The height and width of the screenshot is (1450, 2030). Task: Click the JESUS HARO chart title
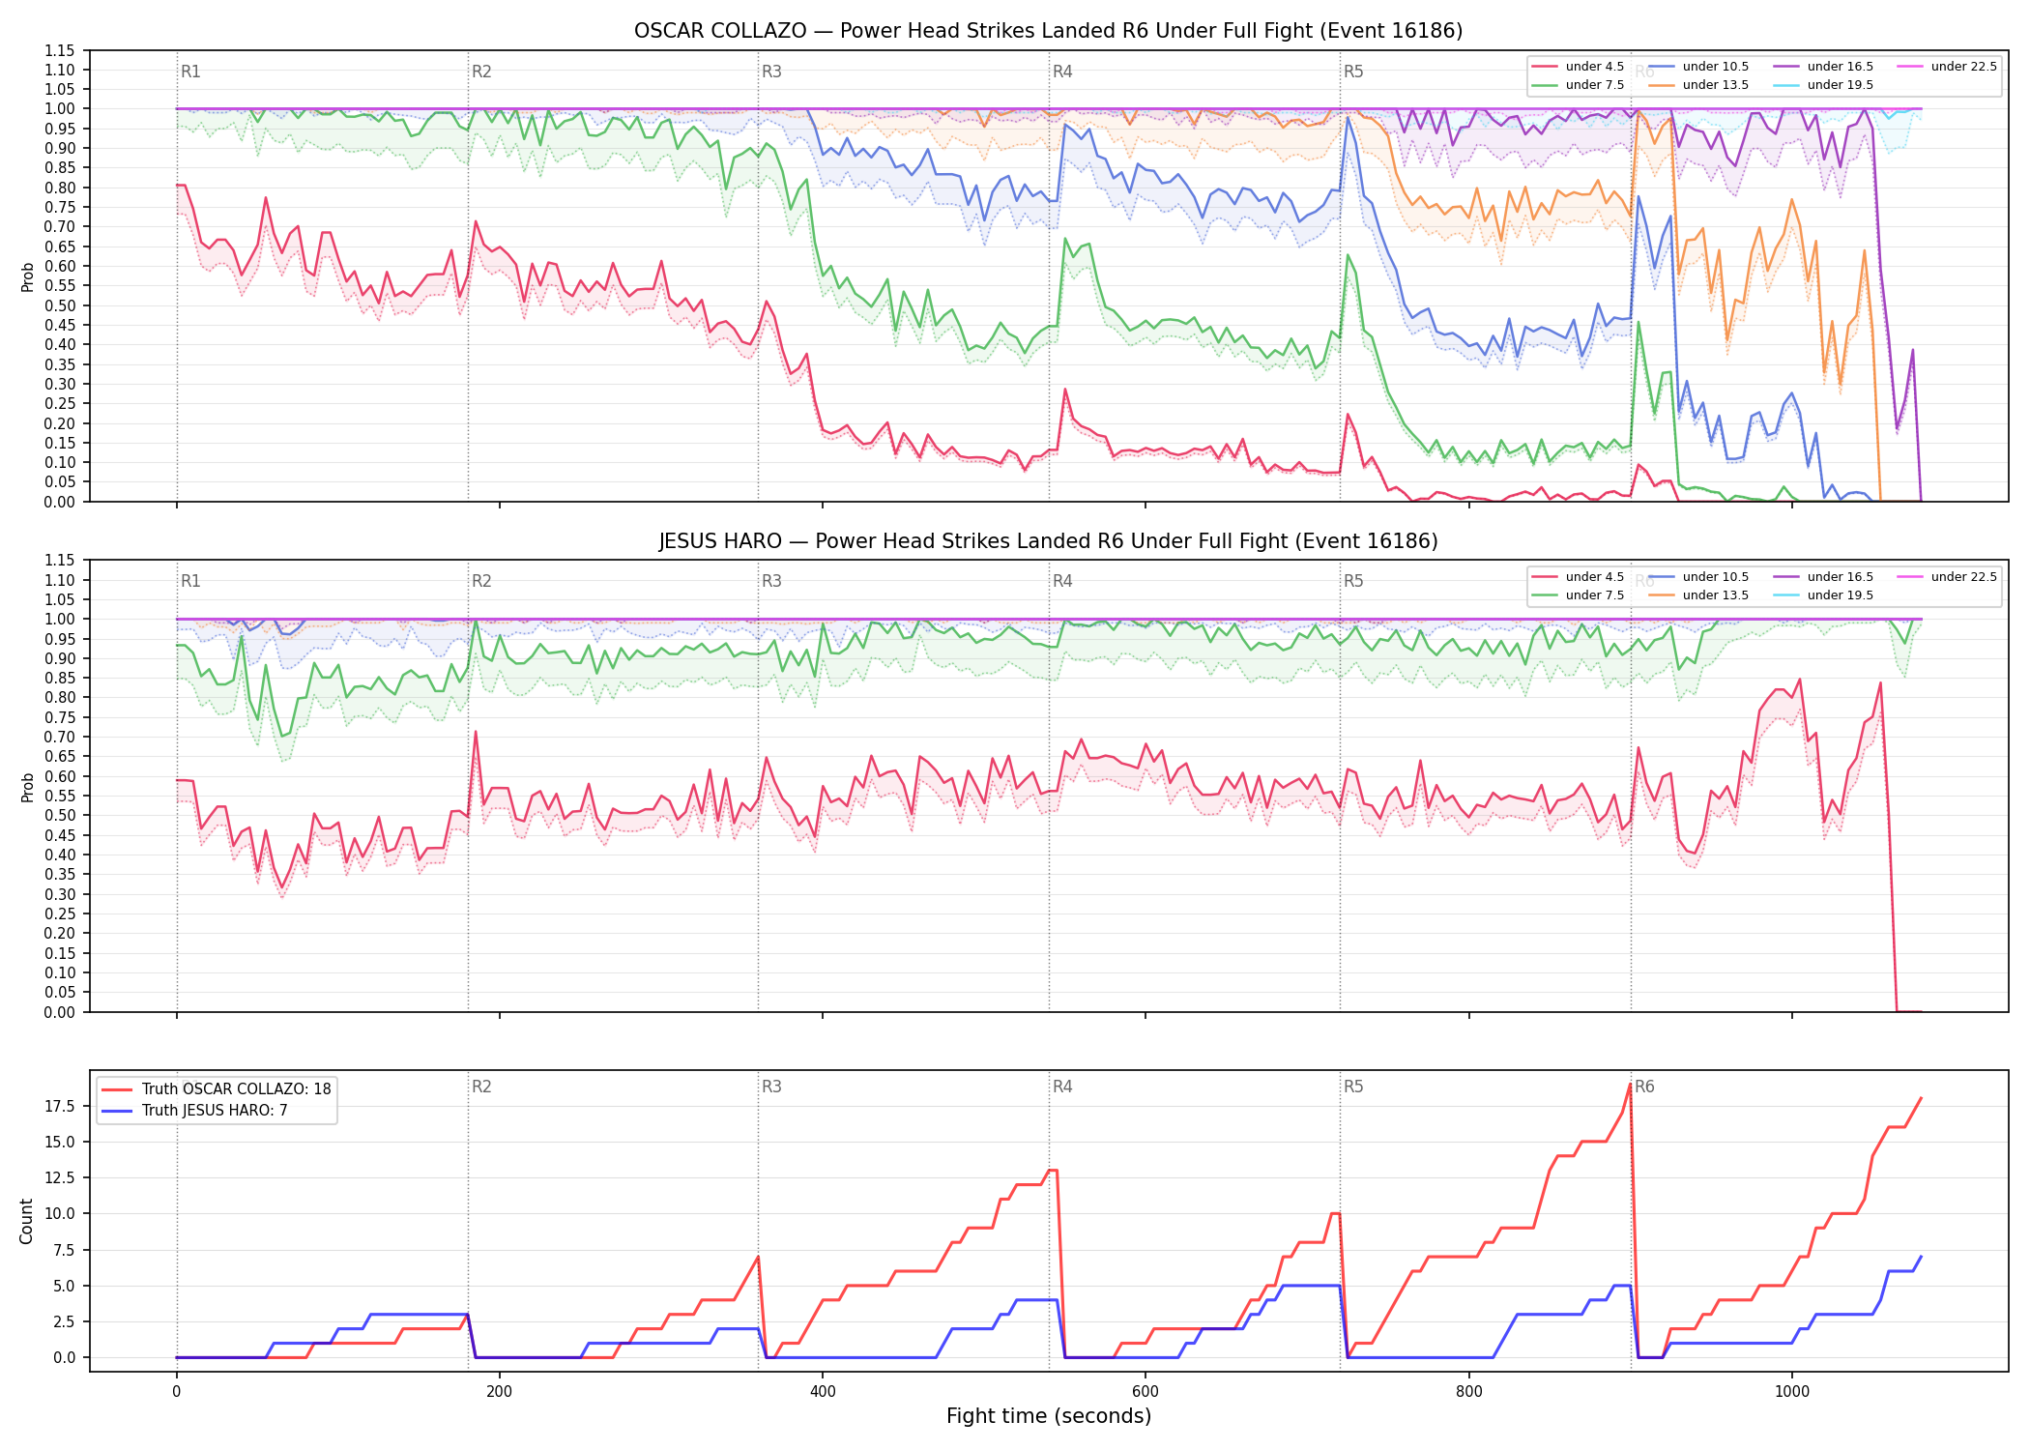click(x=1048, y=541)
